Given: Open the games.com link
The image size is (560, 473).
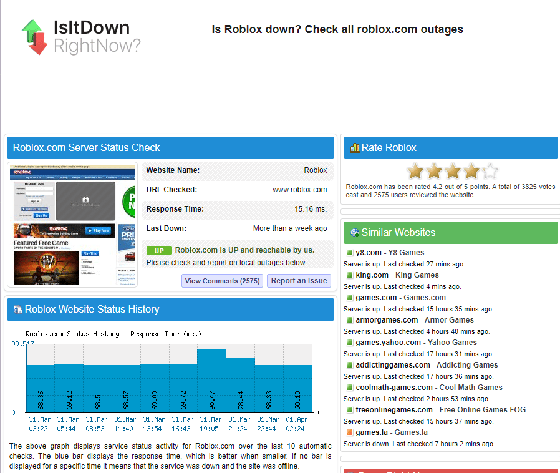Looking at the screenshot, I should pos(376,298).
